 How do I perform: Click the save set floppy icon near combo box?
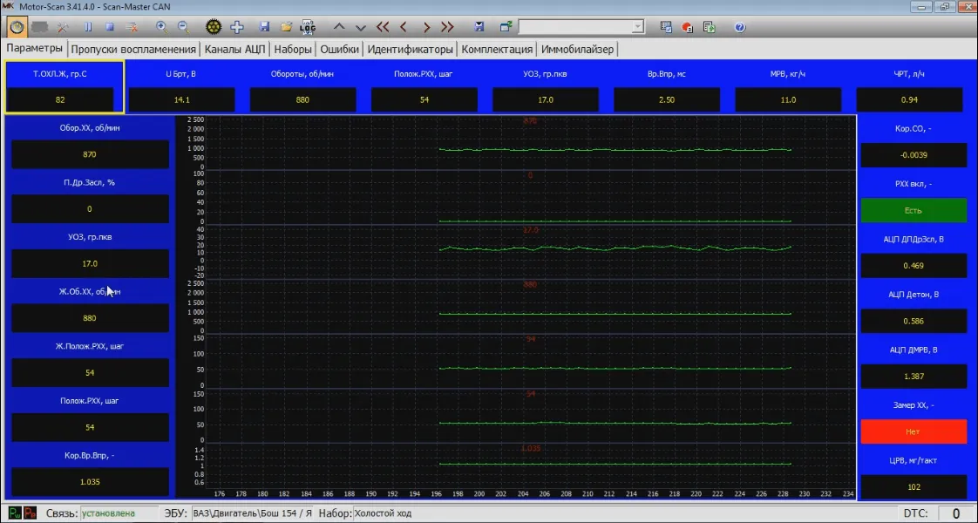point(479,27)
